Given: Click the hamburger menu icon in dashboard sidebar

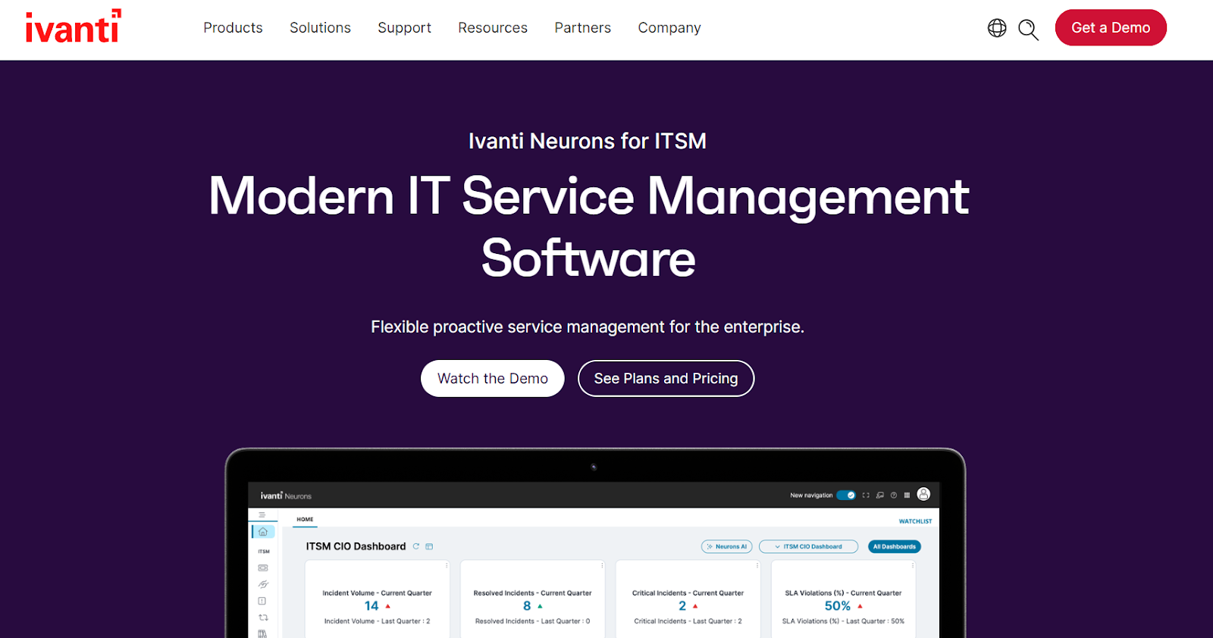Looking at the screenshot, I should 262,515.
